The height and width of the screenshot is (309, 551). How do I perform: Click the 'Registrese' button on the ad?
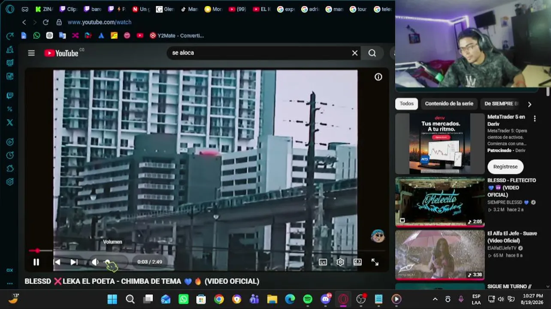pos(506,167)
